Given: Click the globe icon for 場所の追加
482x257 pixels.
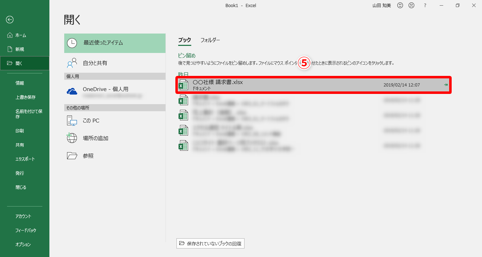Looking at the screenshot, I should tap(72, 138).
